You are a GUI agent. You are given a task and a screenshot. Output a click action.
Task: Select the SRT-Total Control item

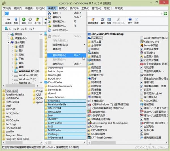(x=100, y=138)
